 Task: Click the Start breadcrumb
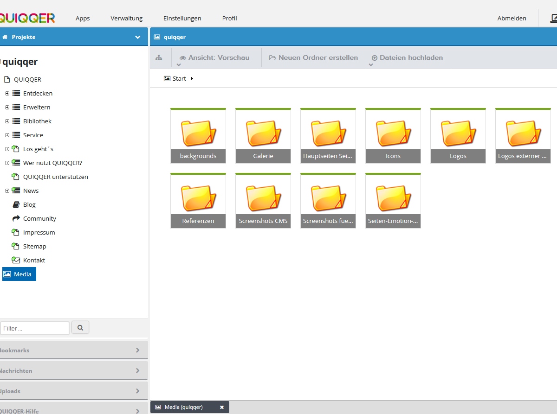tap(179, 79)
